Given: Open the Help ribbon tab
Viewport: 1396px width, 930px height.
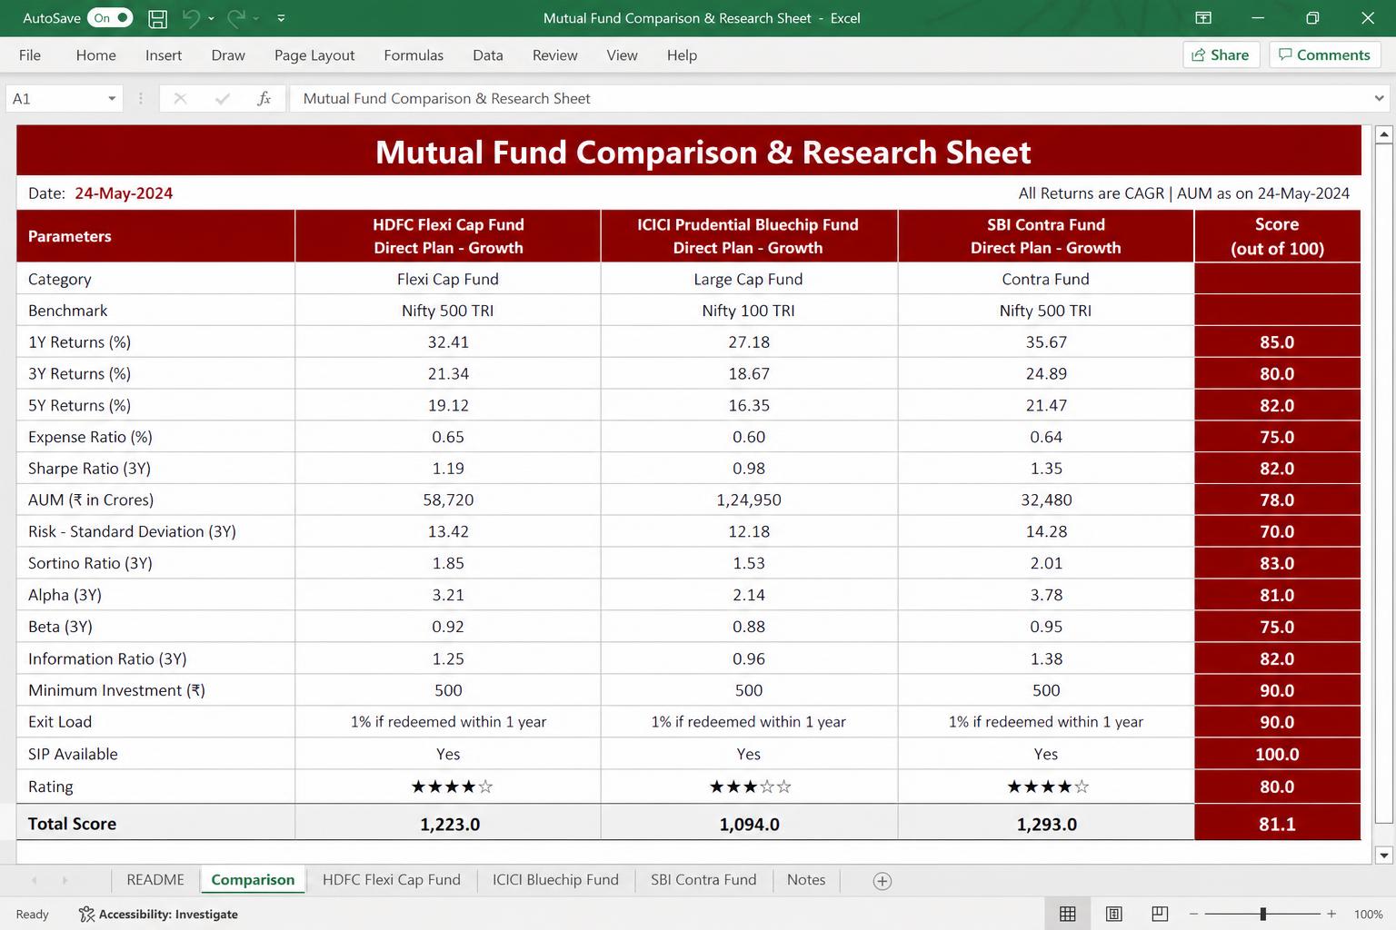Looking at the screenshot, I should (x=682, y=55).
